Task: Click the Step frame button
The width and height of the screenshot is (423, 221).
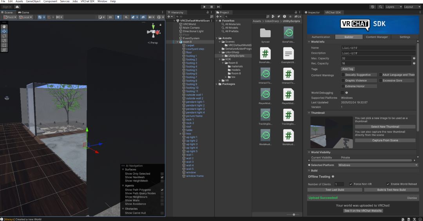Action: 219,7
